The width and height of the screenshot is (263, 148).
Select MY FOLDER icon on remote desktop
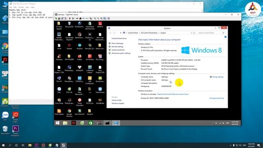pos(69,57)
